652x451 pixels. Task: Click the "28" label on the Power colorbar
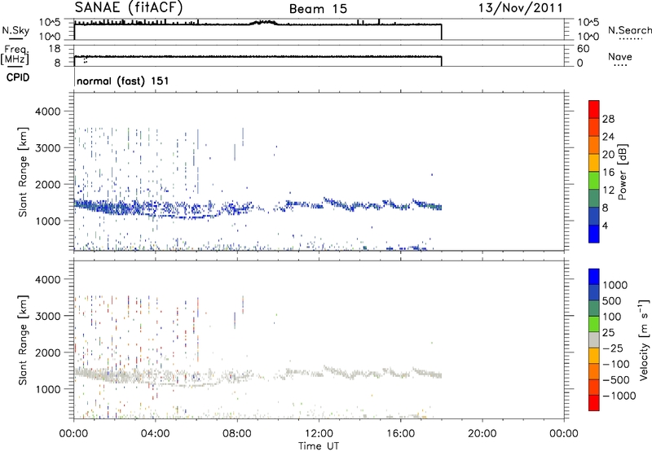608,119
